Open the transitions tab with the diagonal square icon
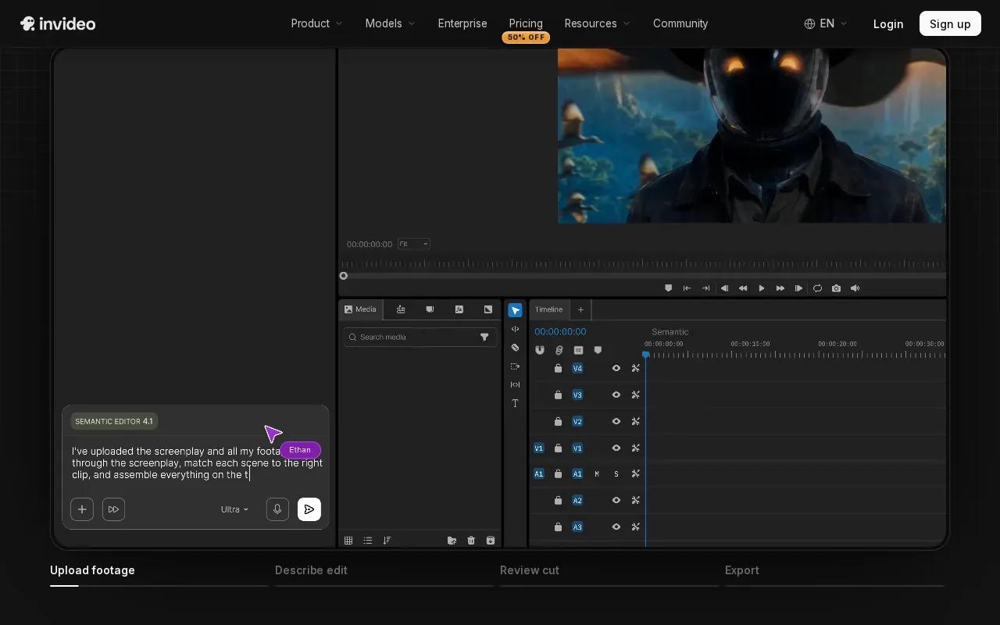The height and width of the screenshot is (625, 1000). [488, 309]
